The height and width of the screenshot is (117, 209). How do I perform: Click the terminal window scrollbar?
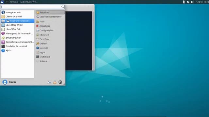[x=93, y=41]
